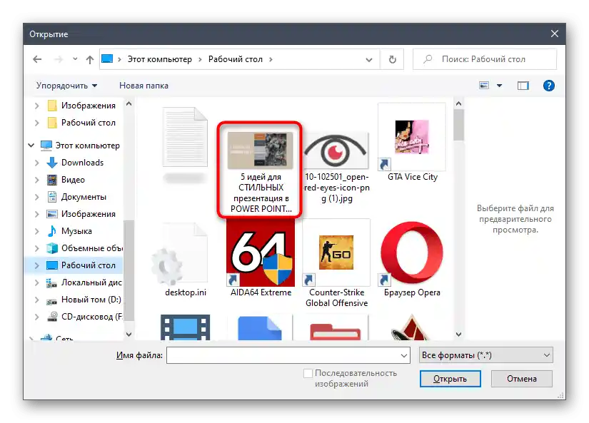589x423 pixels.
Task: Expand the Документы tree node
Action: pyautogui.click(x=37, y=197)
